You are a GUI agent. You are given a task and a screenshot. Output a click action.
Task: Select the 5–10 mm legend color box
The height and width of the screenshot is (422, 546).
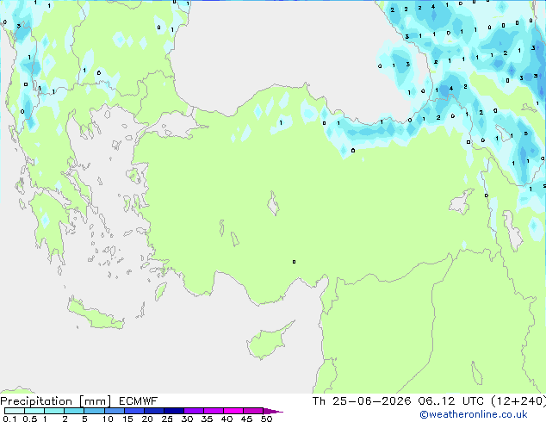click(94, 411)
